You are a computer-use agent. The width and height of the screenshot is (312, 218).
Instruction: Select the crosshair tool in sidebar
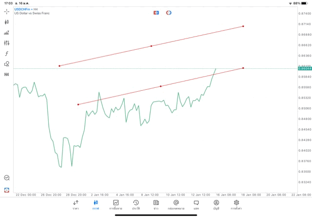7,11
